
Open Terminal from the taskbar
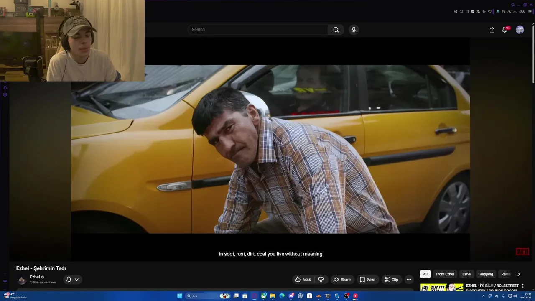click(328, 296)
